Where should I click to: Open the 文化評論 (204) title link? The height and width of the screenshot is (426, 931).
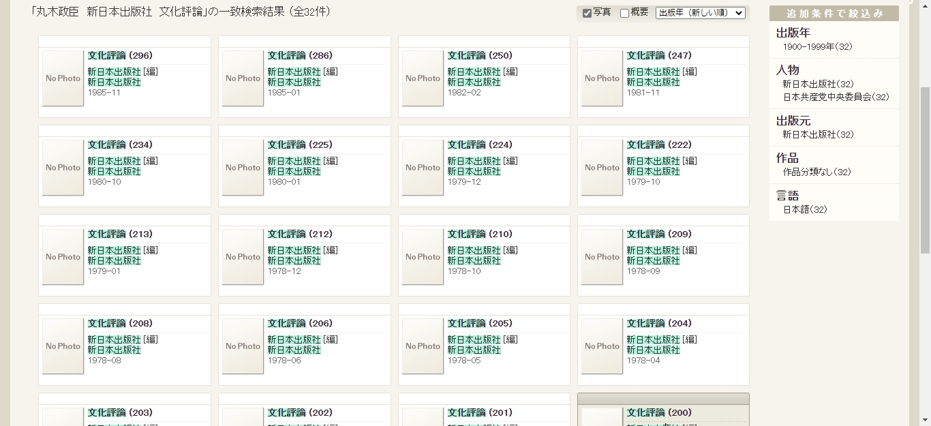(x=659, y=324)
